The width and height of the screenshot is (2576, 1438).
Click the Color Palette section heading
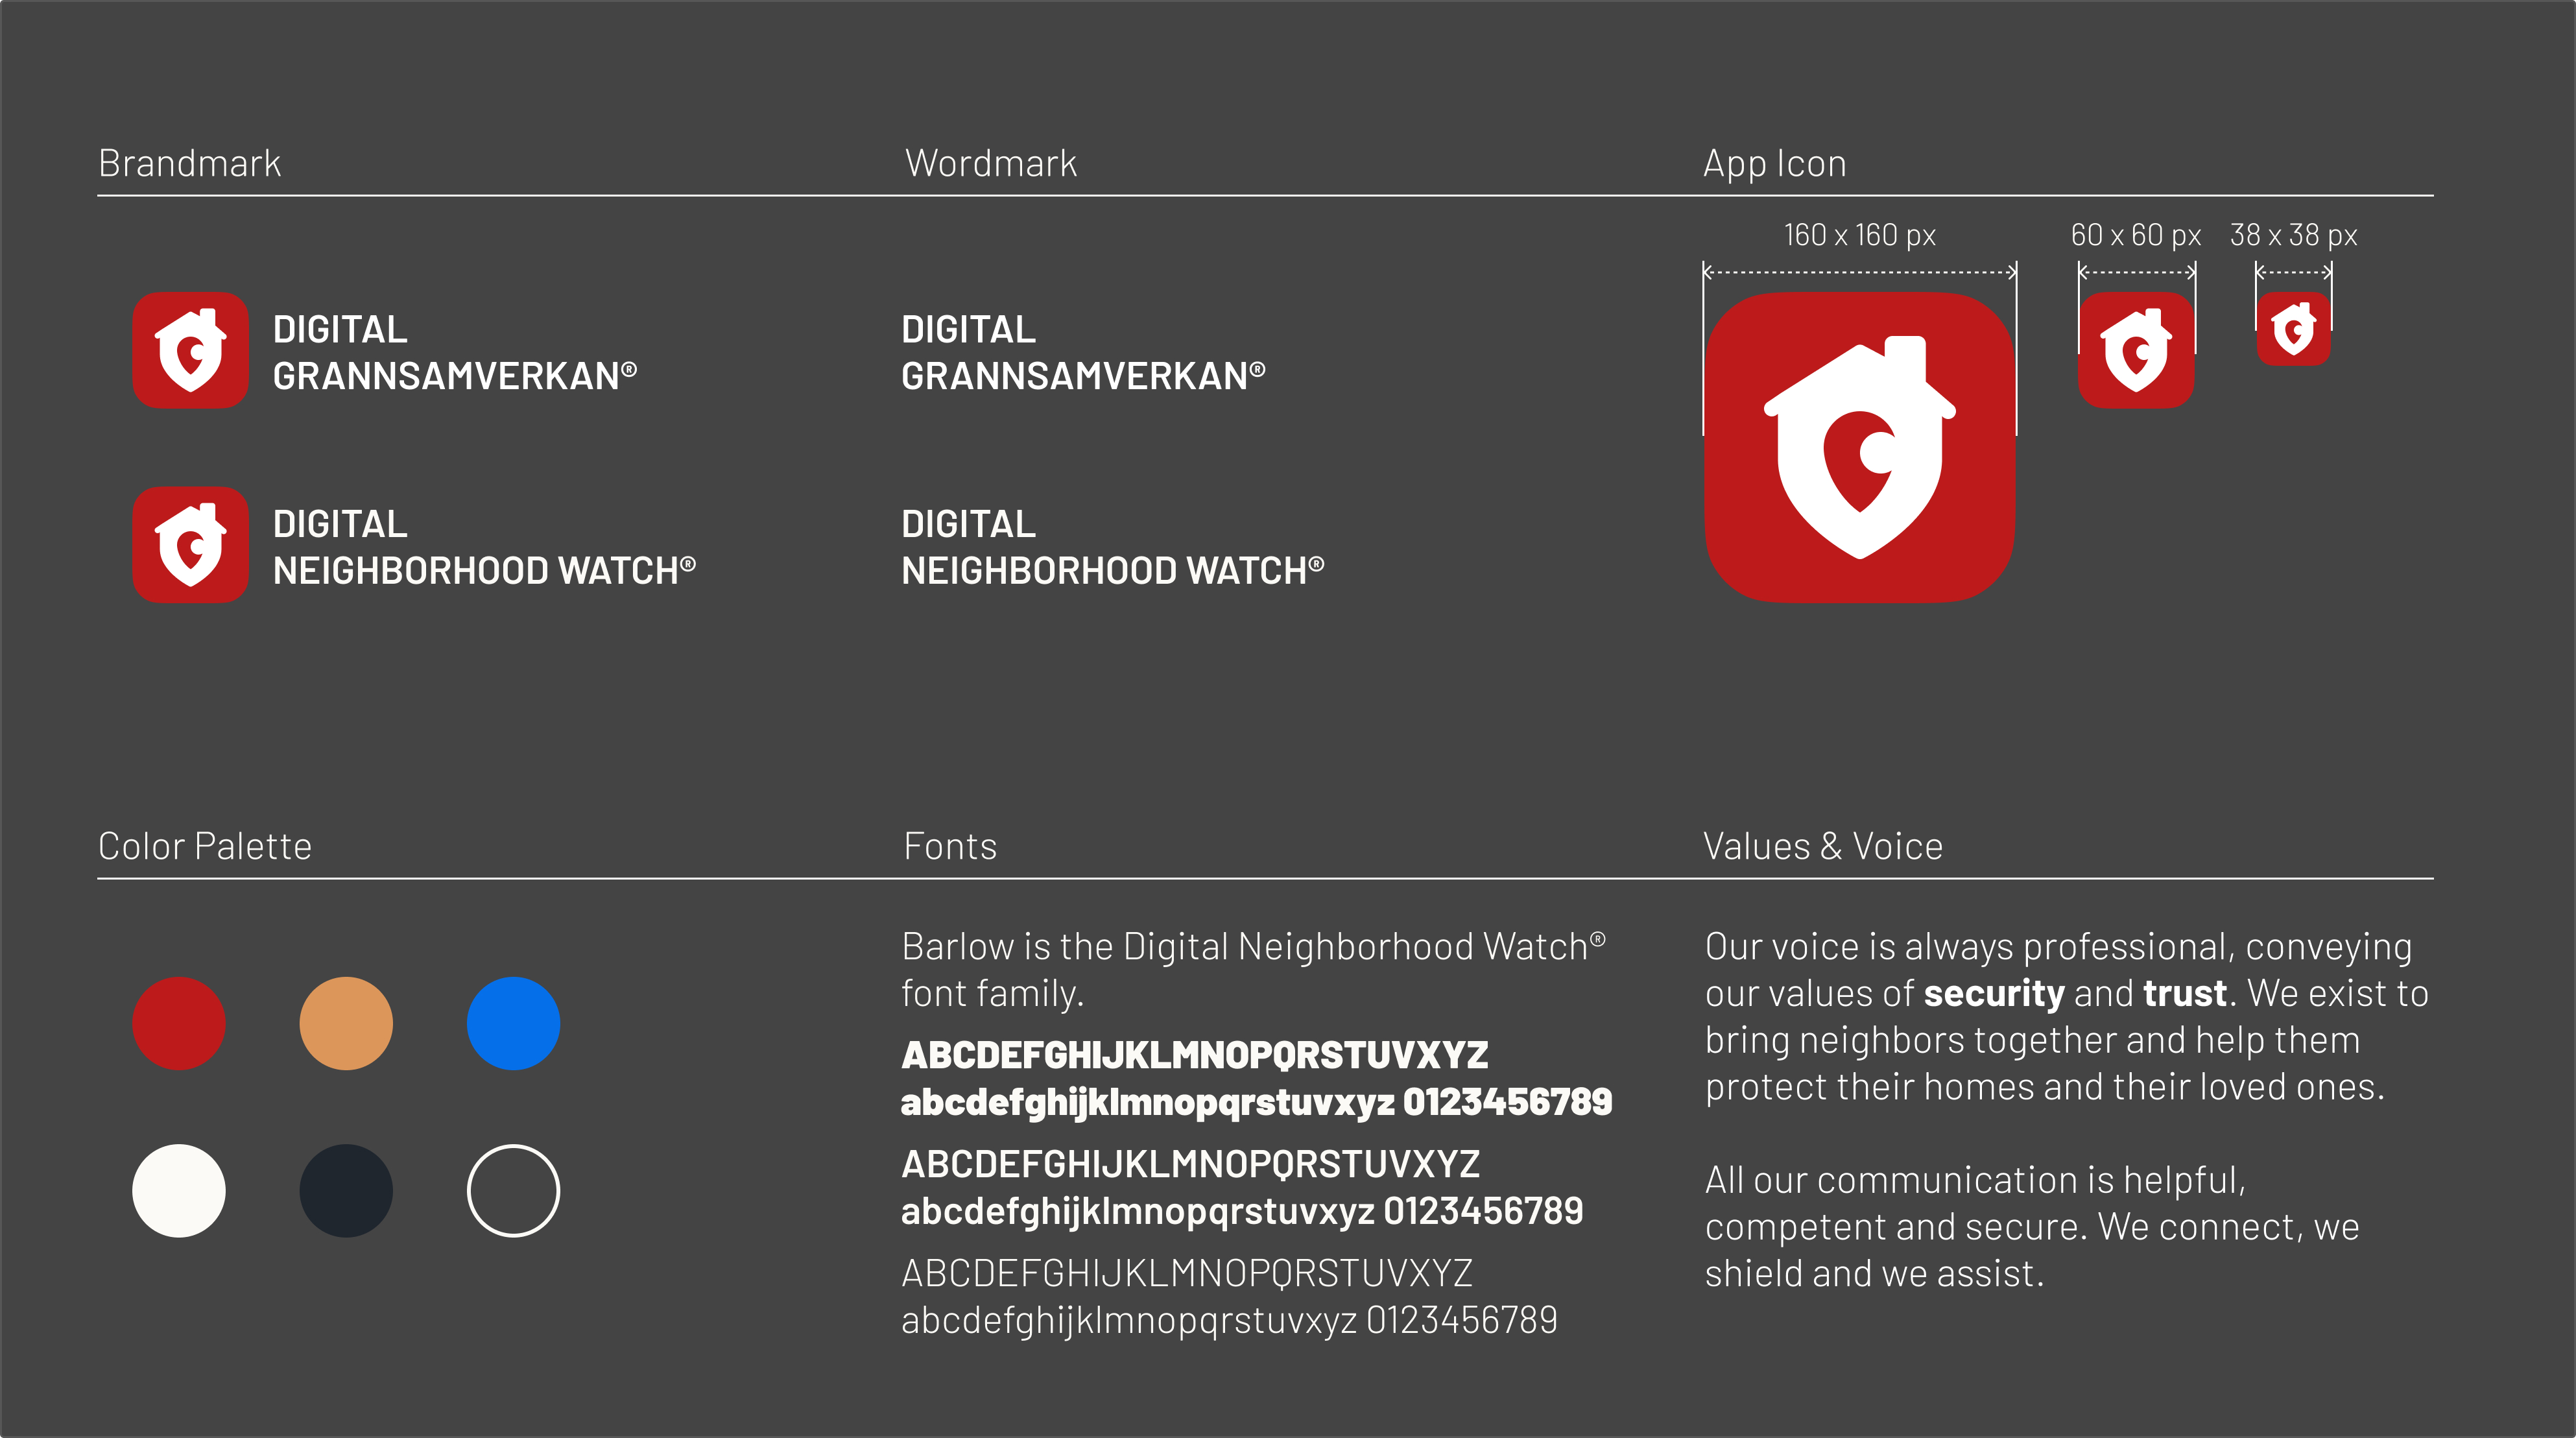coord(205,846)
